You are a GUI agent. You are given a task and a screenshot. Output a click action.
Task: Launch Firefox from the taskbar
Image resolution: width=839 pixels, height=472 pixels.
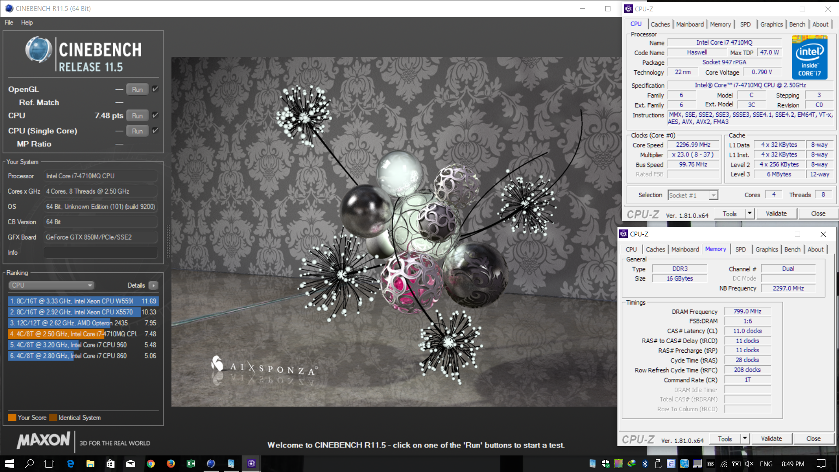point(170,464)
